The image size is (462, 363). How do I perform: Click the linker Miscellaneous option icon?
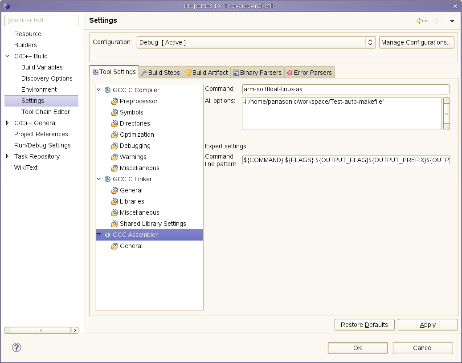[114, 213]
